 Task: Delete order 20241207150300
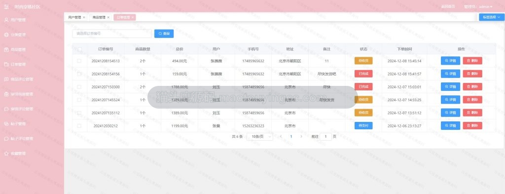[x=472, y=87]
